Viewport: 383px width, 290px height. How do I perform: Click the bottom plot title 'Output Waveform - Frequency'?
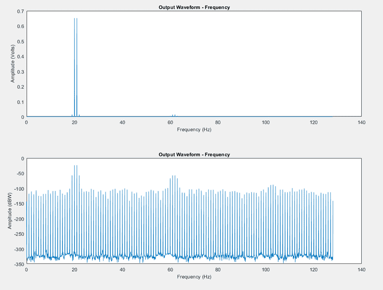[x=194, y=154]
